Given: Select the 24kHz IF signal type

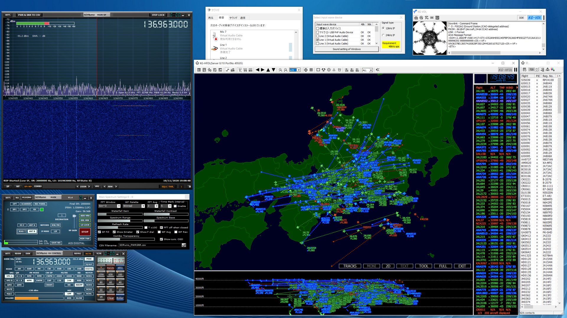Looking at the screenshot, I should (383, 35).
